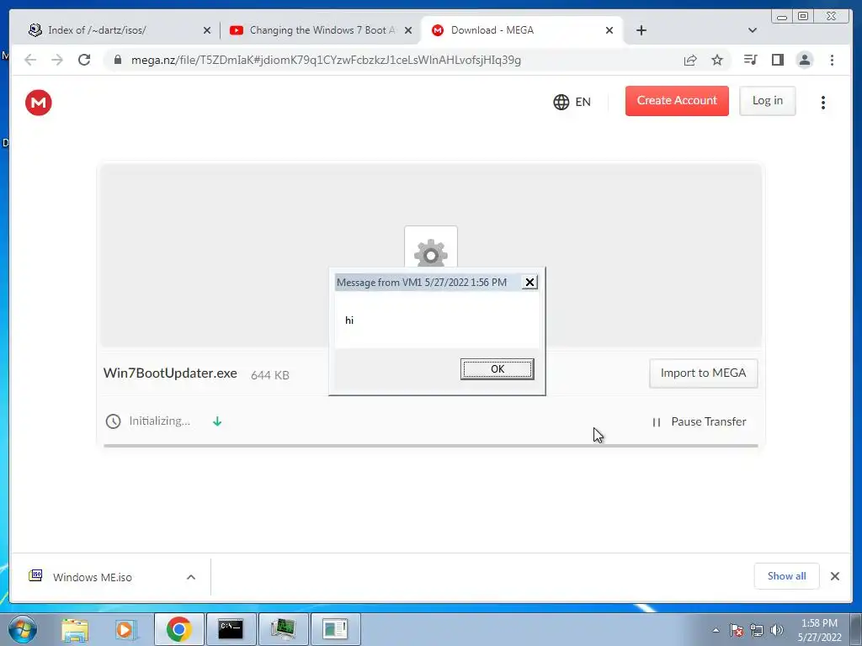Viewport: 862px width, 646px height.
Task: Click Import to MEGA button
Action: click(x=703, y=373)
